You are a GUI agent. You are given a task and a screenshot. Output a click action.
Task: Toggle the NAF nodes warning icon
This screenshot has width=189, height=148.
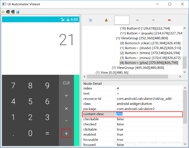(106, 20)
